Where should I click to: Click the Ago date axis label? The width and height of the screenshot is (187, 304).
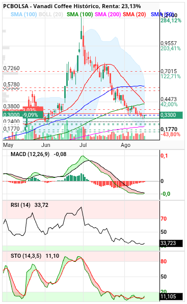(x=125, y=145)
